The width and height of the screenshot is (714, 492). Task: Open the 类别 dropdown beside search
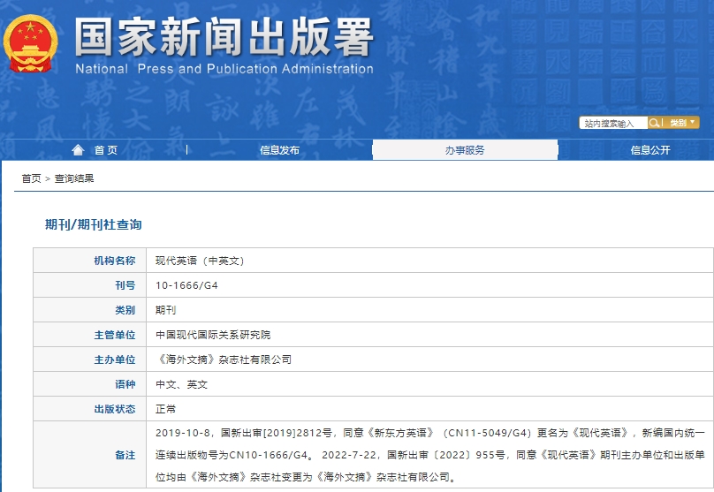[x=681, y=123]
